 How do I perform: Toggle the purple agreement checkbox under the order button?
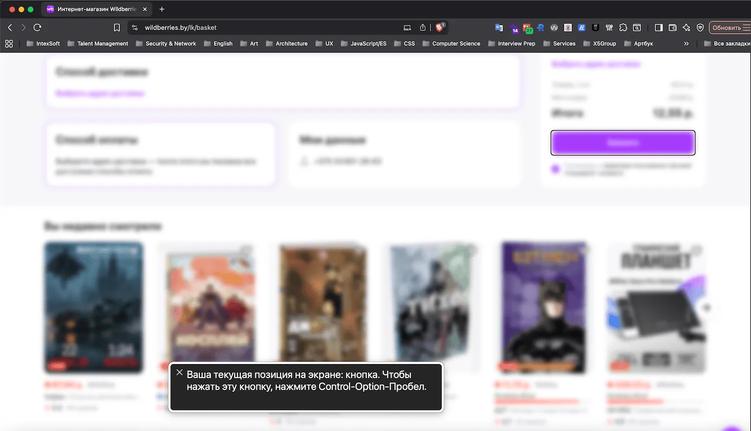[555, 169]
